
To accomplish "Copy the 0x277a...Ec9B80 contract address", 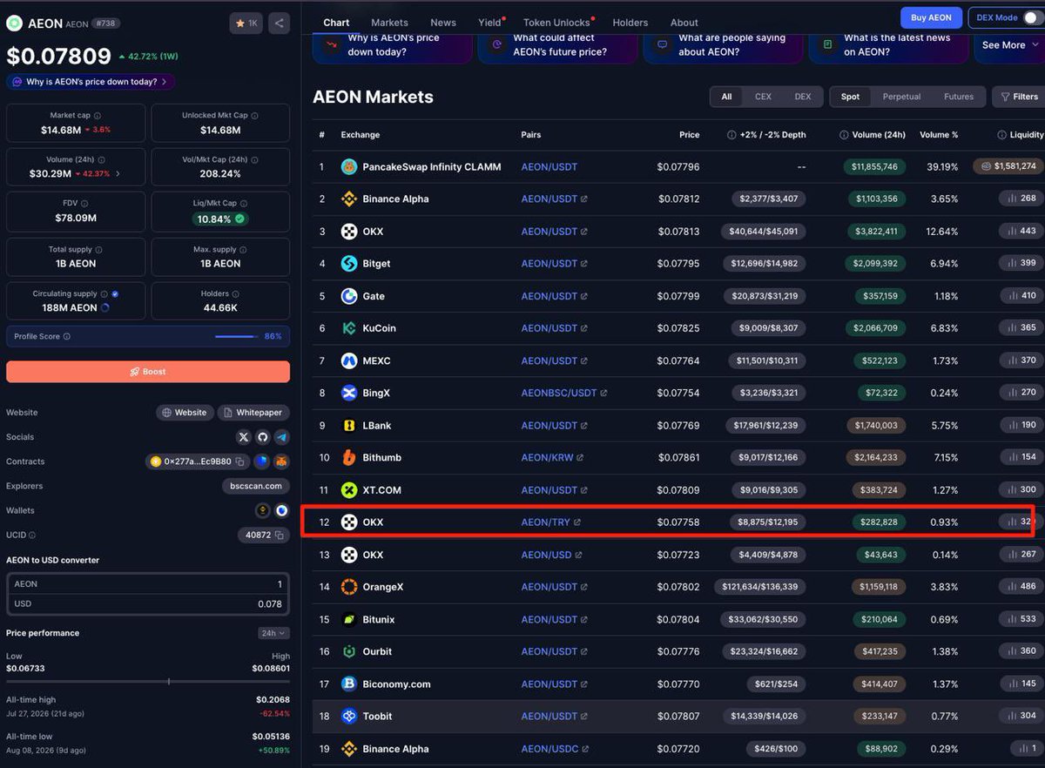I will 240,461.
